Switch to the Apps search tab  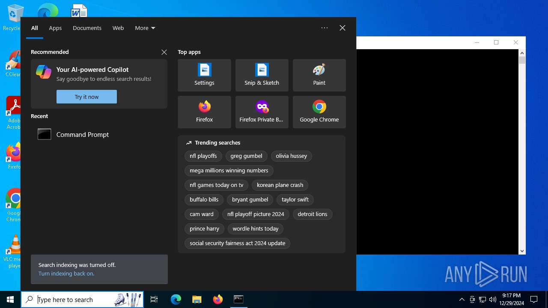(x=55, y=28)
